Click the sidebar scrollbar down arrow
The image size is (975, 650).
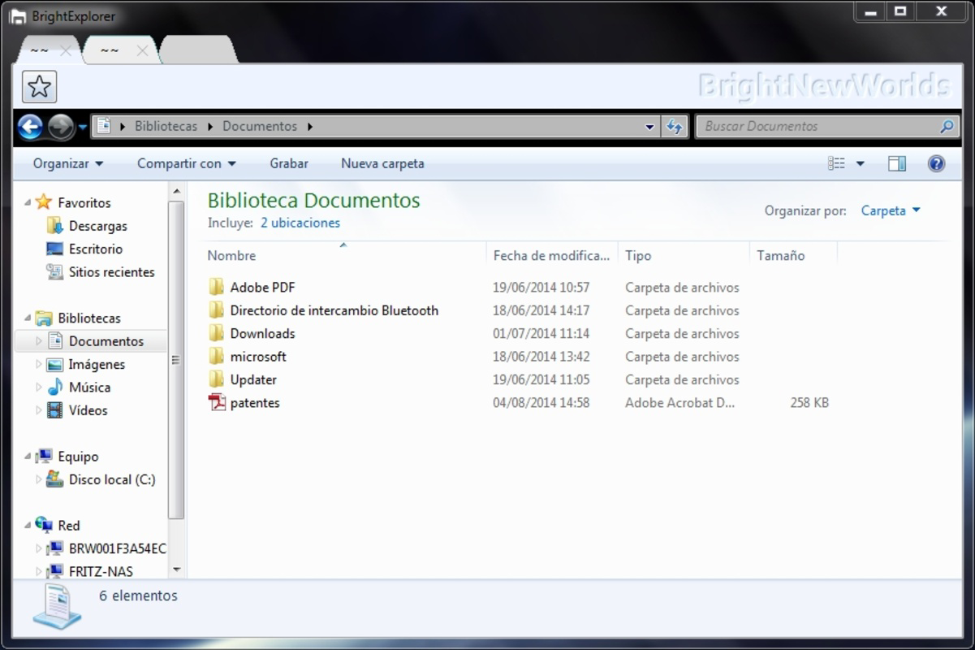[176, 570]
